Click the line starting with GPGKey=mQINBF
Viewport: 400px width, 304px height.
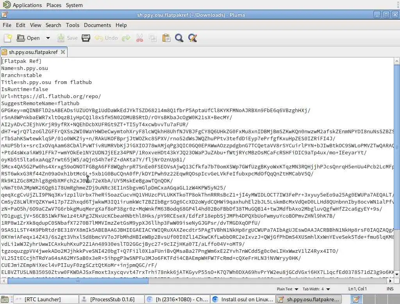(155, 111)
